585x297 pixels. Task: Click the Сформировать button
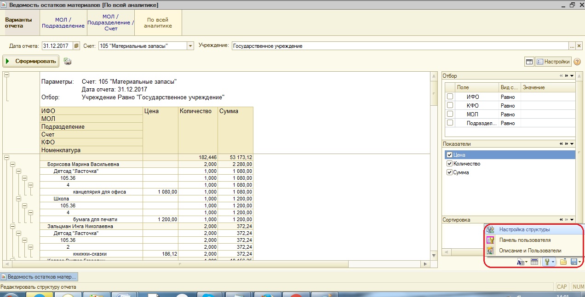(x=31, y=61)
